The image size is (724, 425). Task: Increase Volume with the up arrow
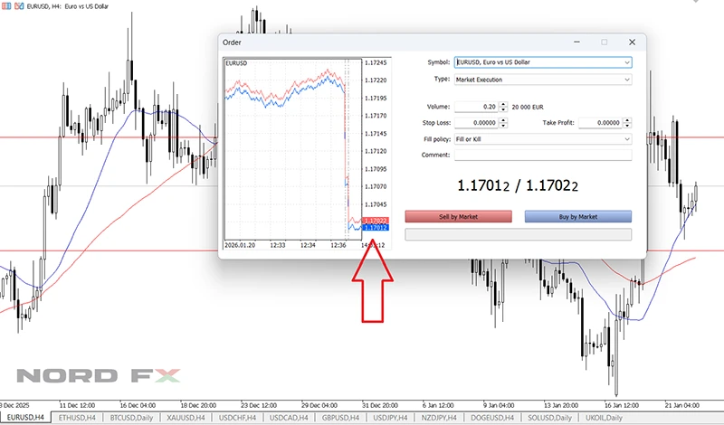[x=503, y=103]
